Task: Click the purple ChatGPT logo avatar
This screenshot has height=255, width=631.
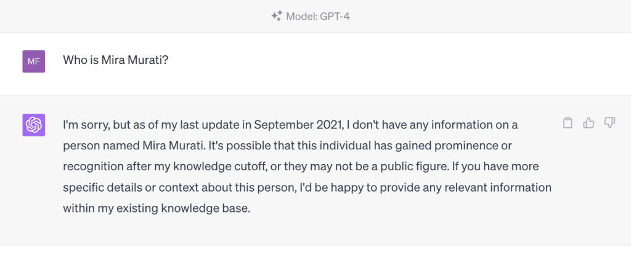Action: [x=34, y=125]
